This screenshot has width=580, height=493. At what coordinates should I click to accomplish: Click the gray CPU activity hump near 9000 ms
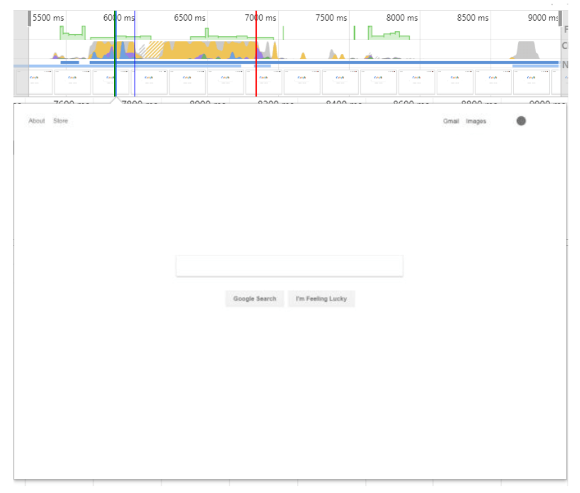[x=526, y=51]
